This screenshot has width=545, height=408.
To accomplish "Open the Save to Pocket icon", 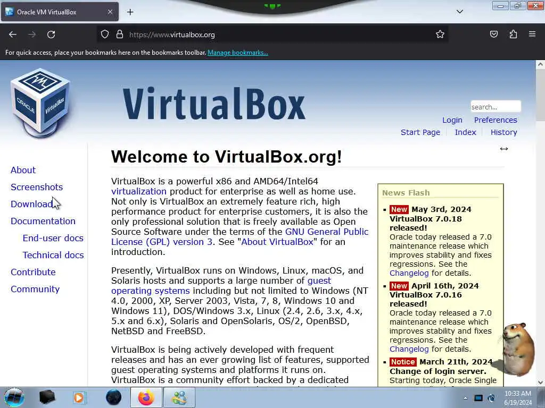I will click(x=493, y=35).
